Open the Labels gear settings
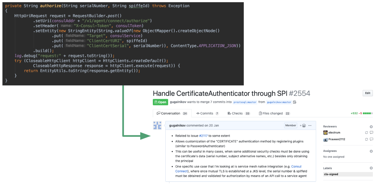The width and height of the screenshot is (376, 184). 371,168
